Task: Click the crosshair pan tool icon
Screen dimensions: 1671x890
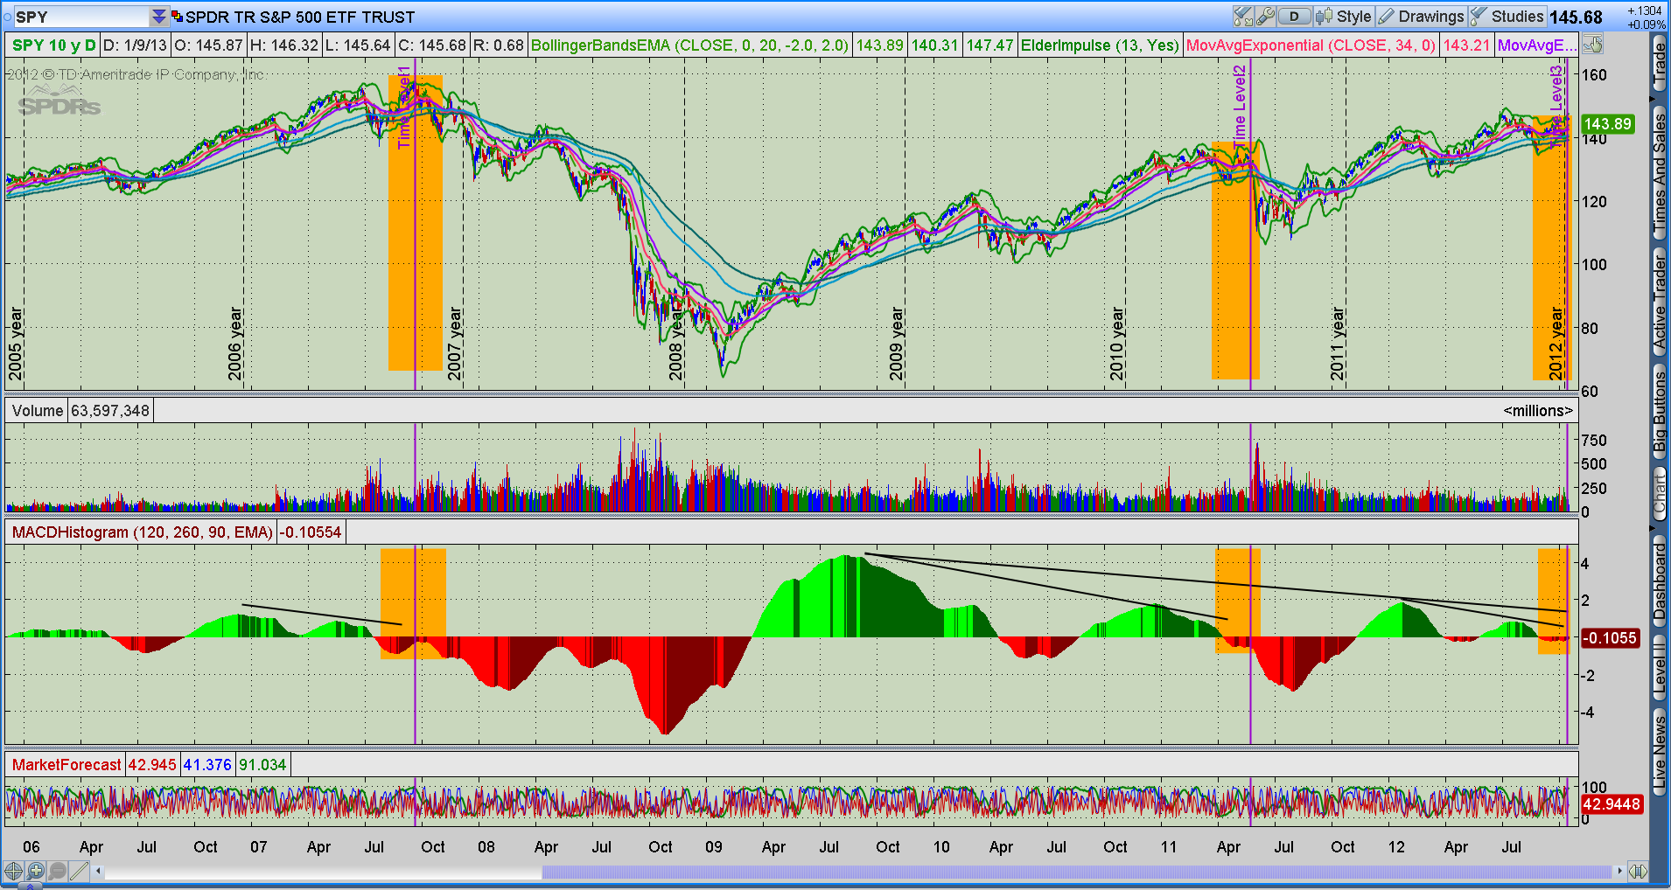Action: [x=13, y=871]
